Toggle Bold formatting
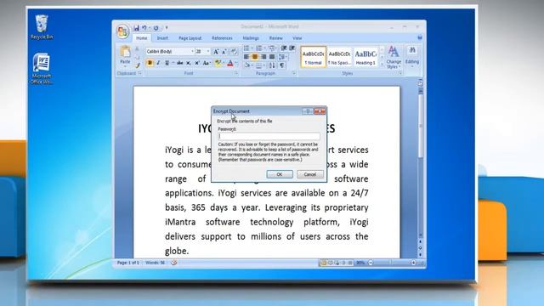 (150, 63)
